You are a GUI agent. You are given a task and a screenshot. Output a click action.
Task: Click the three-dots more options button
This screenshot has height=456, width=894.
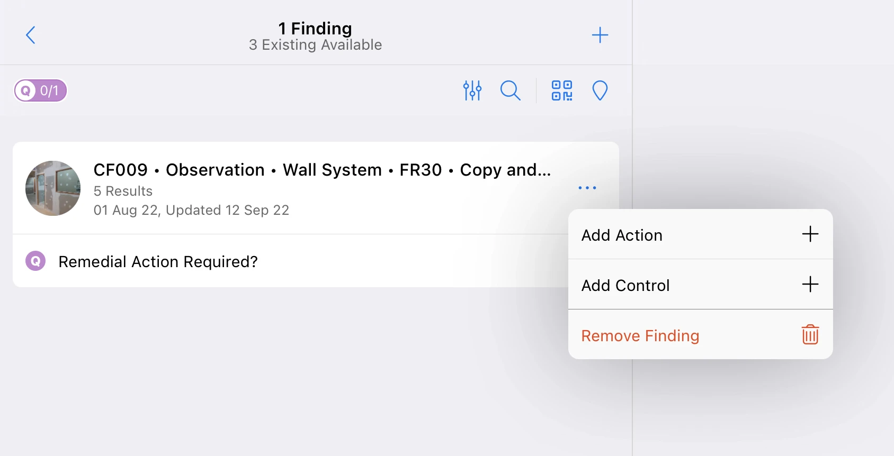(587, 188)
